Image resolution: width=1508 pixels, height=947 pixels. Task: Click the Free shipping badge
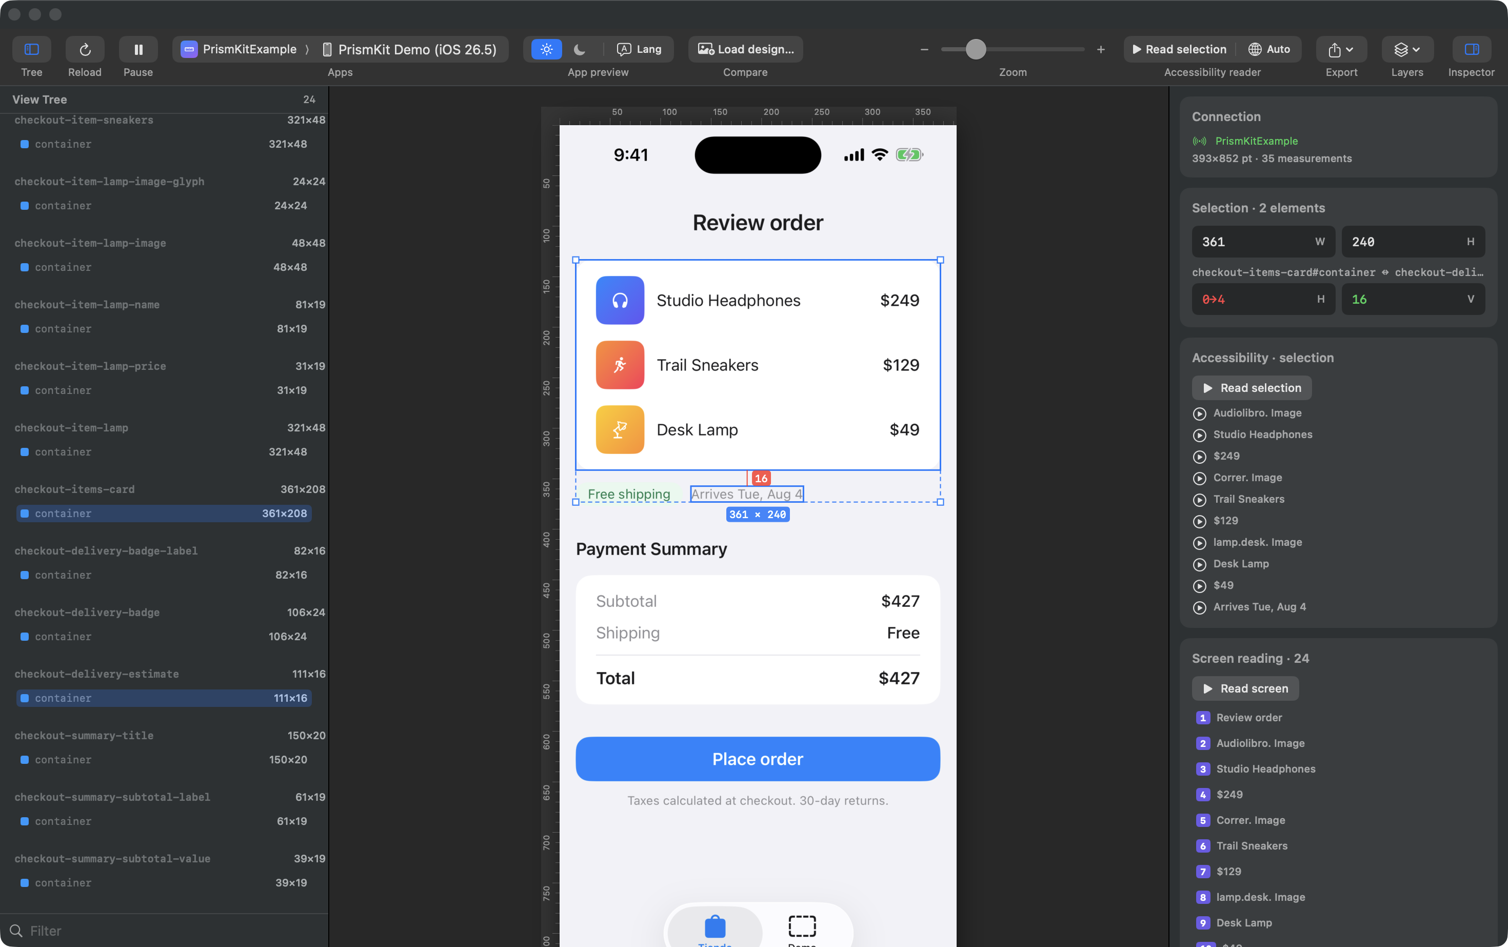pyautogui.click(x=629, y=494)
